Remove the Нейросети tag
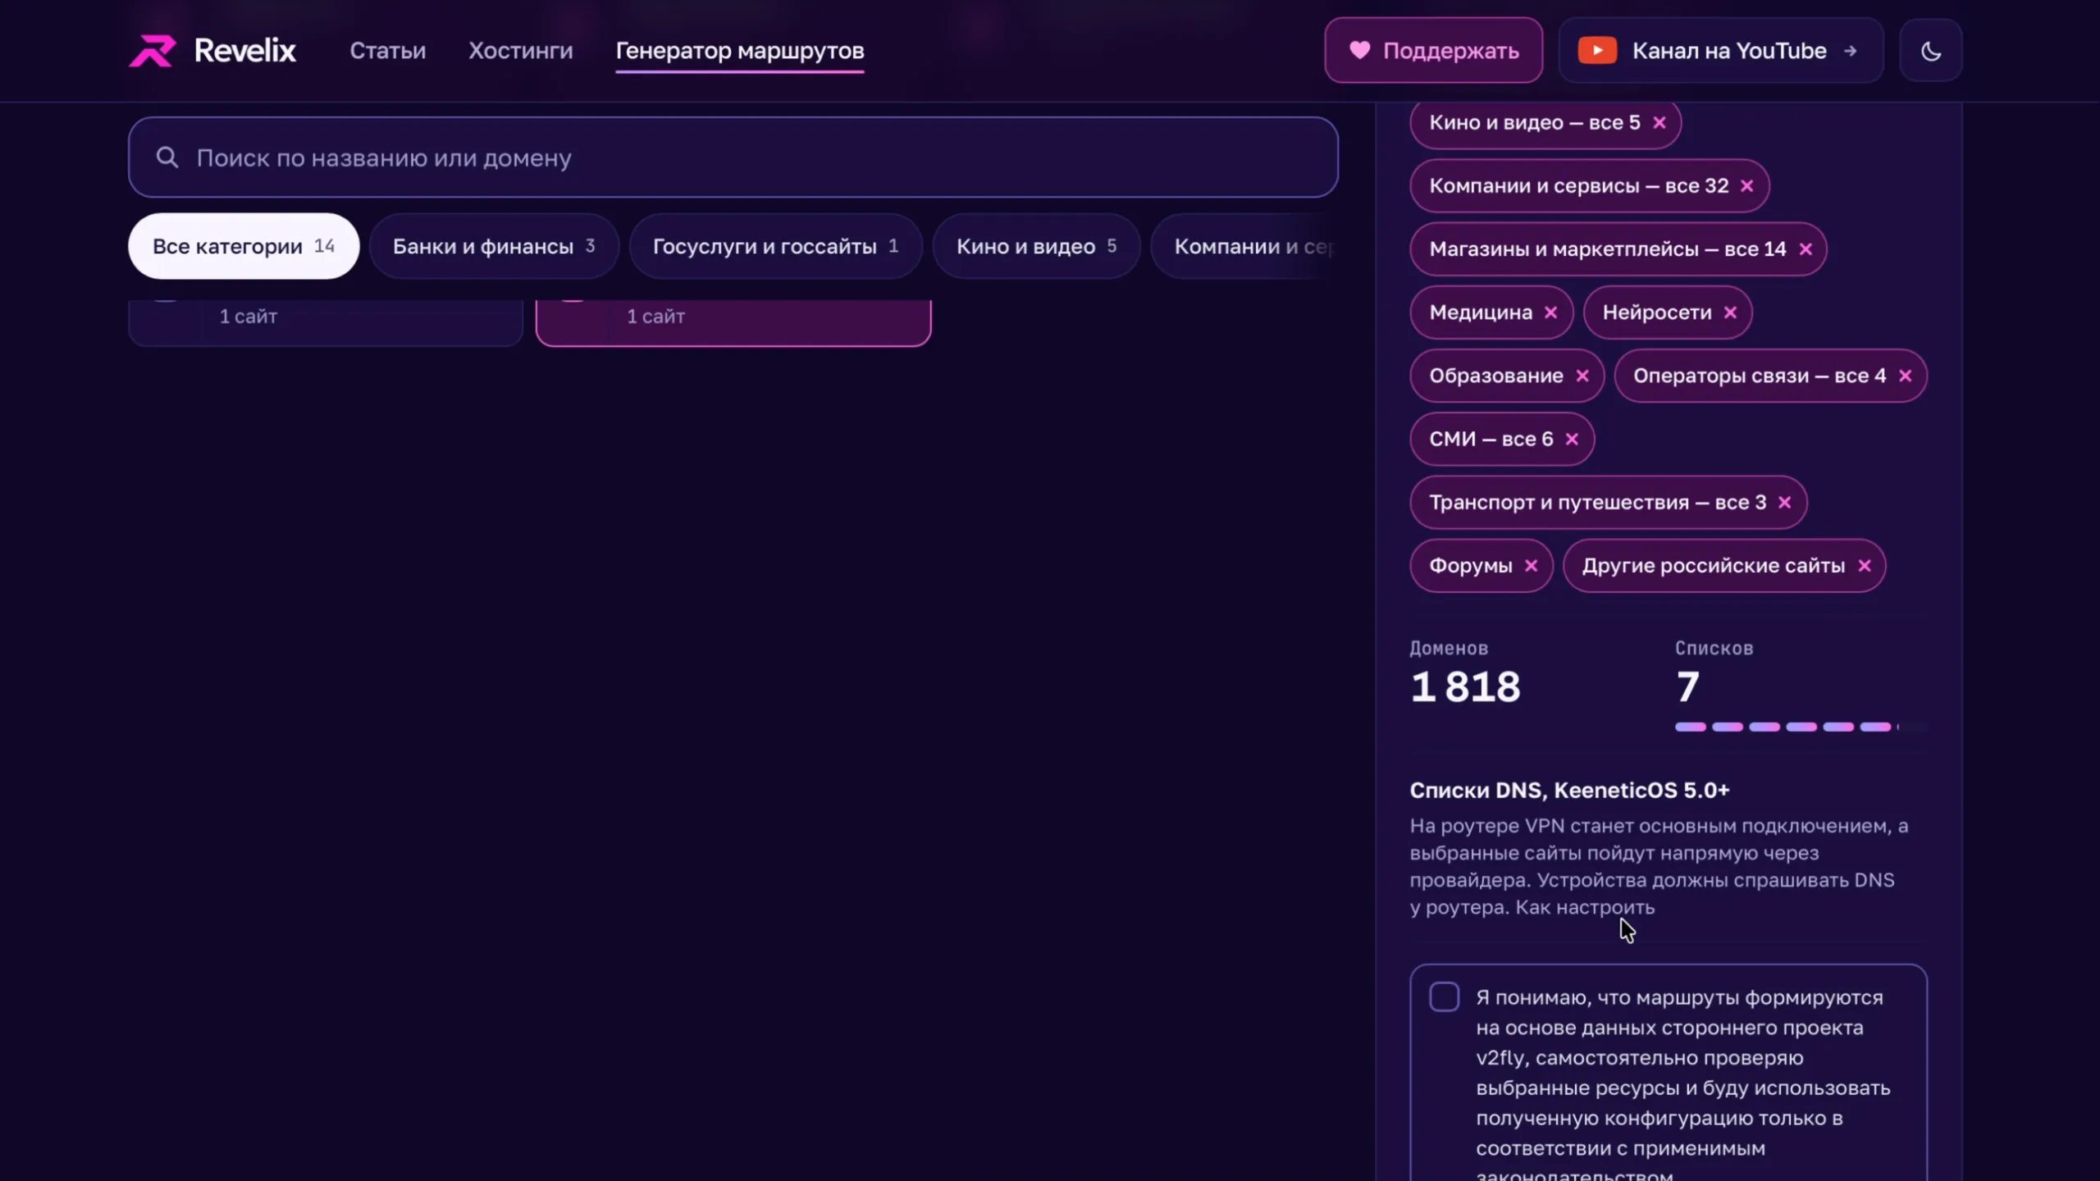The image size is (2100, 1181). pyautogui.click(x=1730, y=312)
